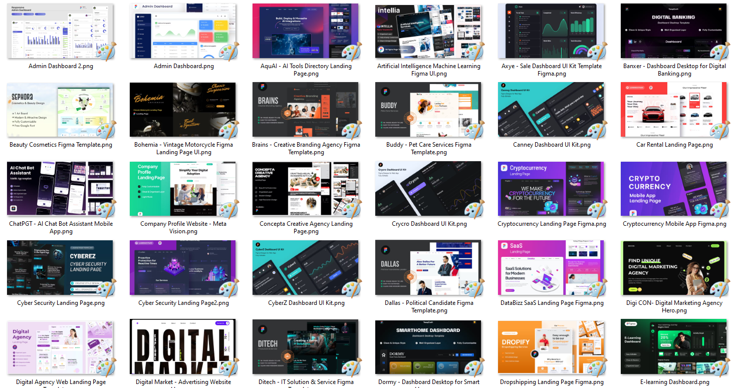
Task: Open the Banxer Digital Banking file thumbnail
Action: click(673, 31)
